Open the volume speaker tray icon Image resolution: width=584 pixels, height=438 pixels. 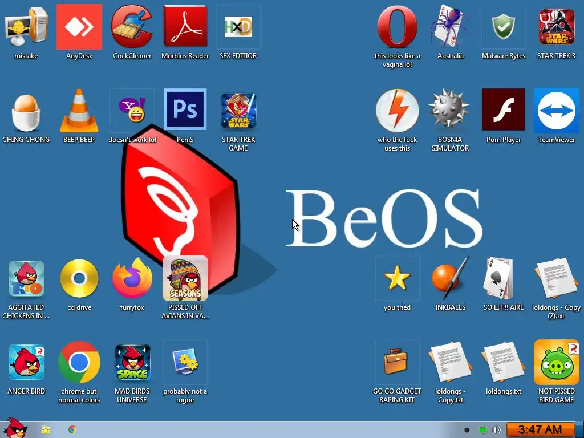coord(497,430)
